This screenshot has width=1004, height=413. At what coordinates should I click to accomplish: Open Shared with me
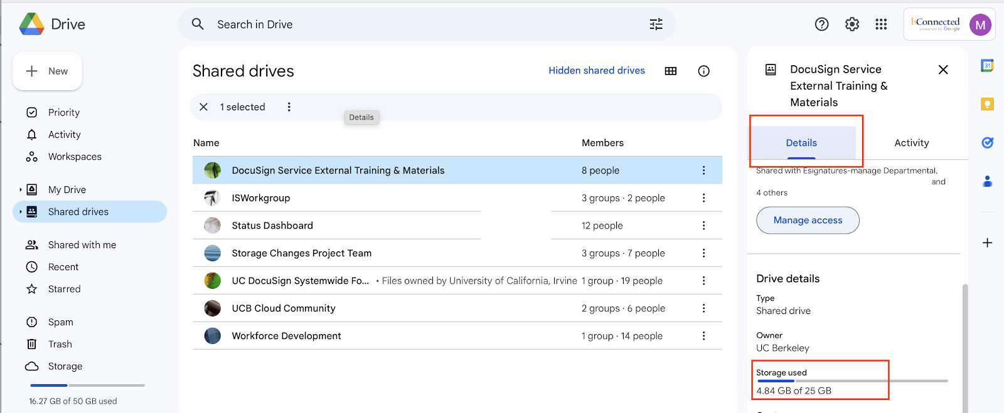[x=82, y=245]
